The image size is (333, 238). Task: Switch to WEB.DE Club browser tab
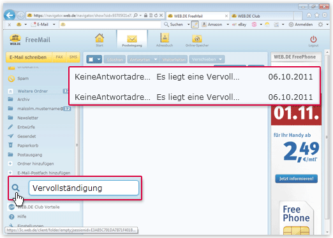click(x=262, y=16)
